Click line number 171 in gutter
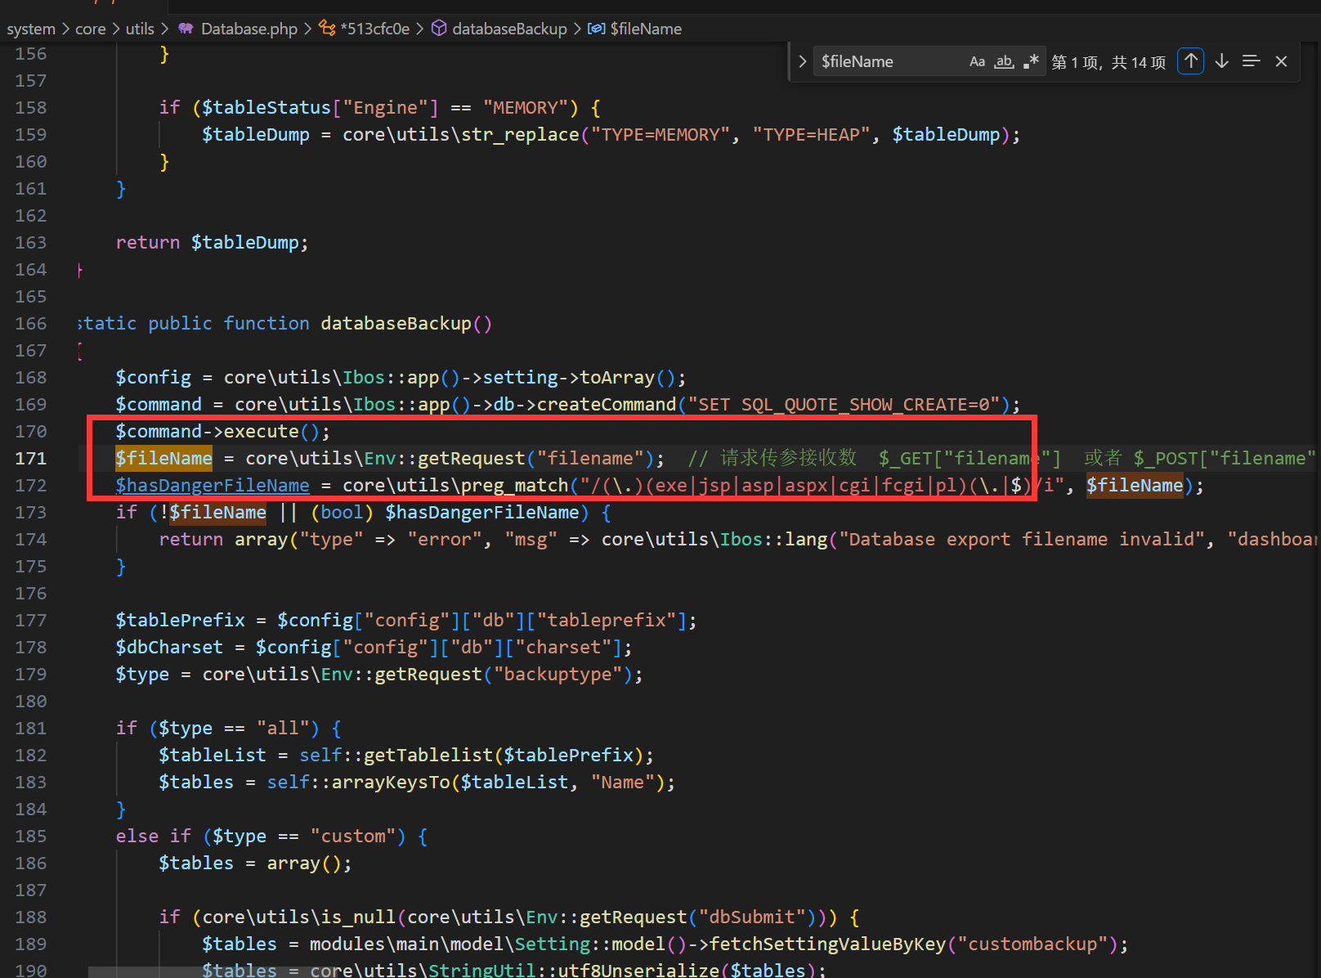1321x978 pixels. 31,459
